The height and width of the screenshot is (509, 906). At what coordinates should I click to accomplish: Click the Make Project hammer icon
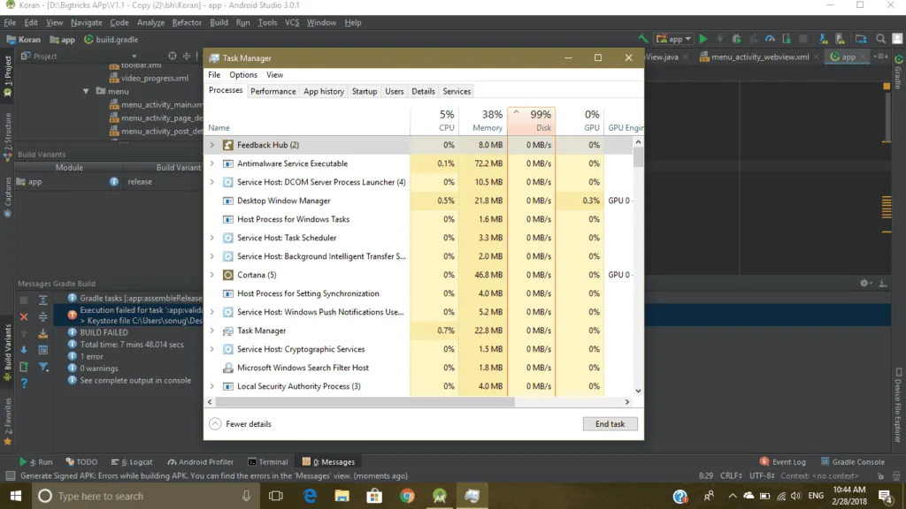643,39
